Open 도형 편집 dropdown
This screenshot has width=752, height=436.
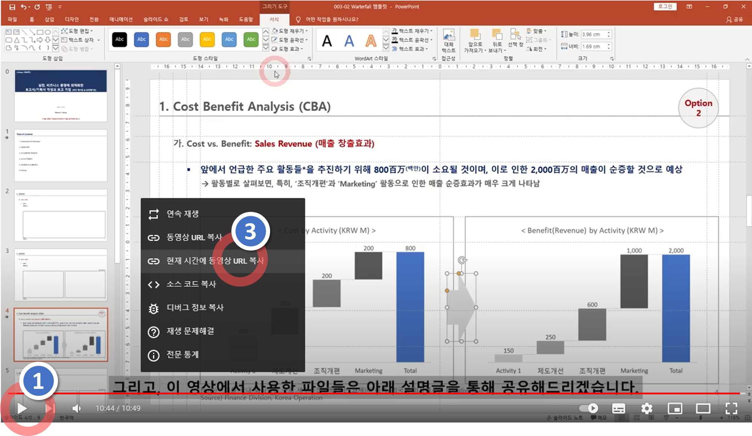click(x=77, y=31)
